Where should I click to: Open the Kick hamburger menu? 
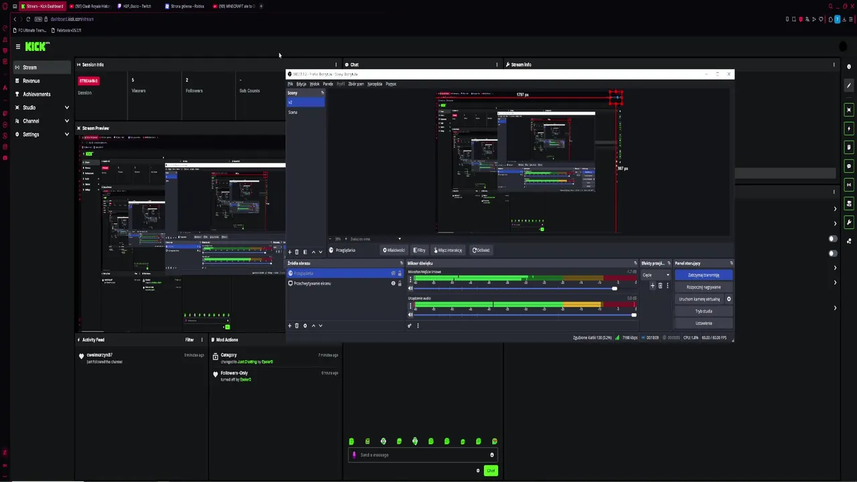tap(18, 46)
